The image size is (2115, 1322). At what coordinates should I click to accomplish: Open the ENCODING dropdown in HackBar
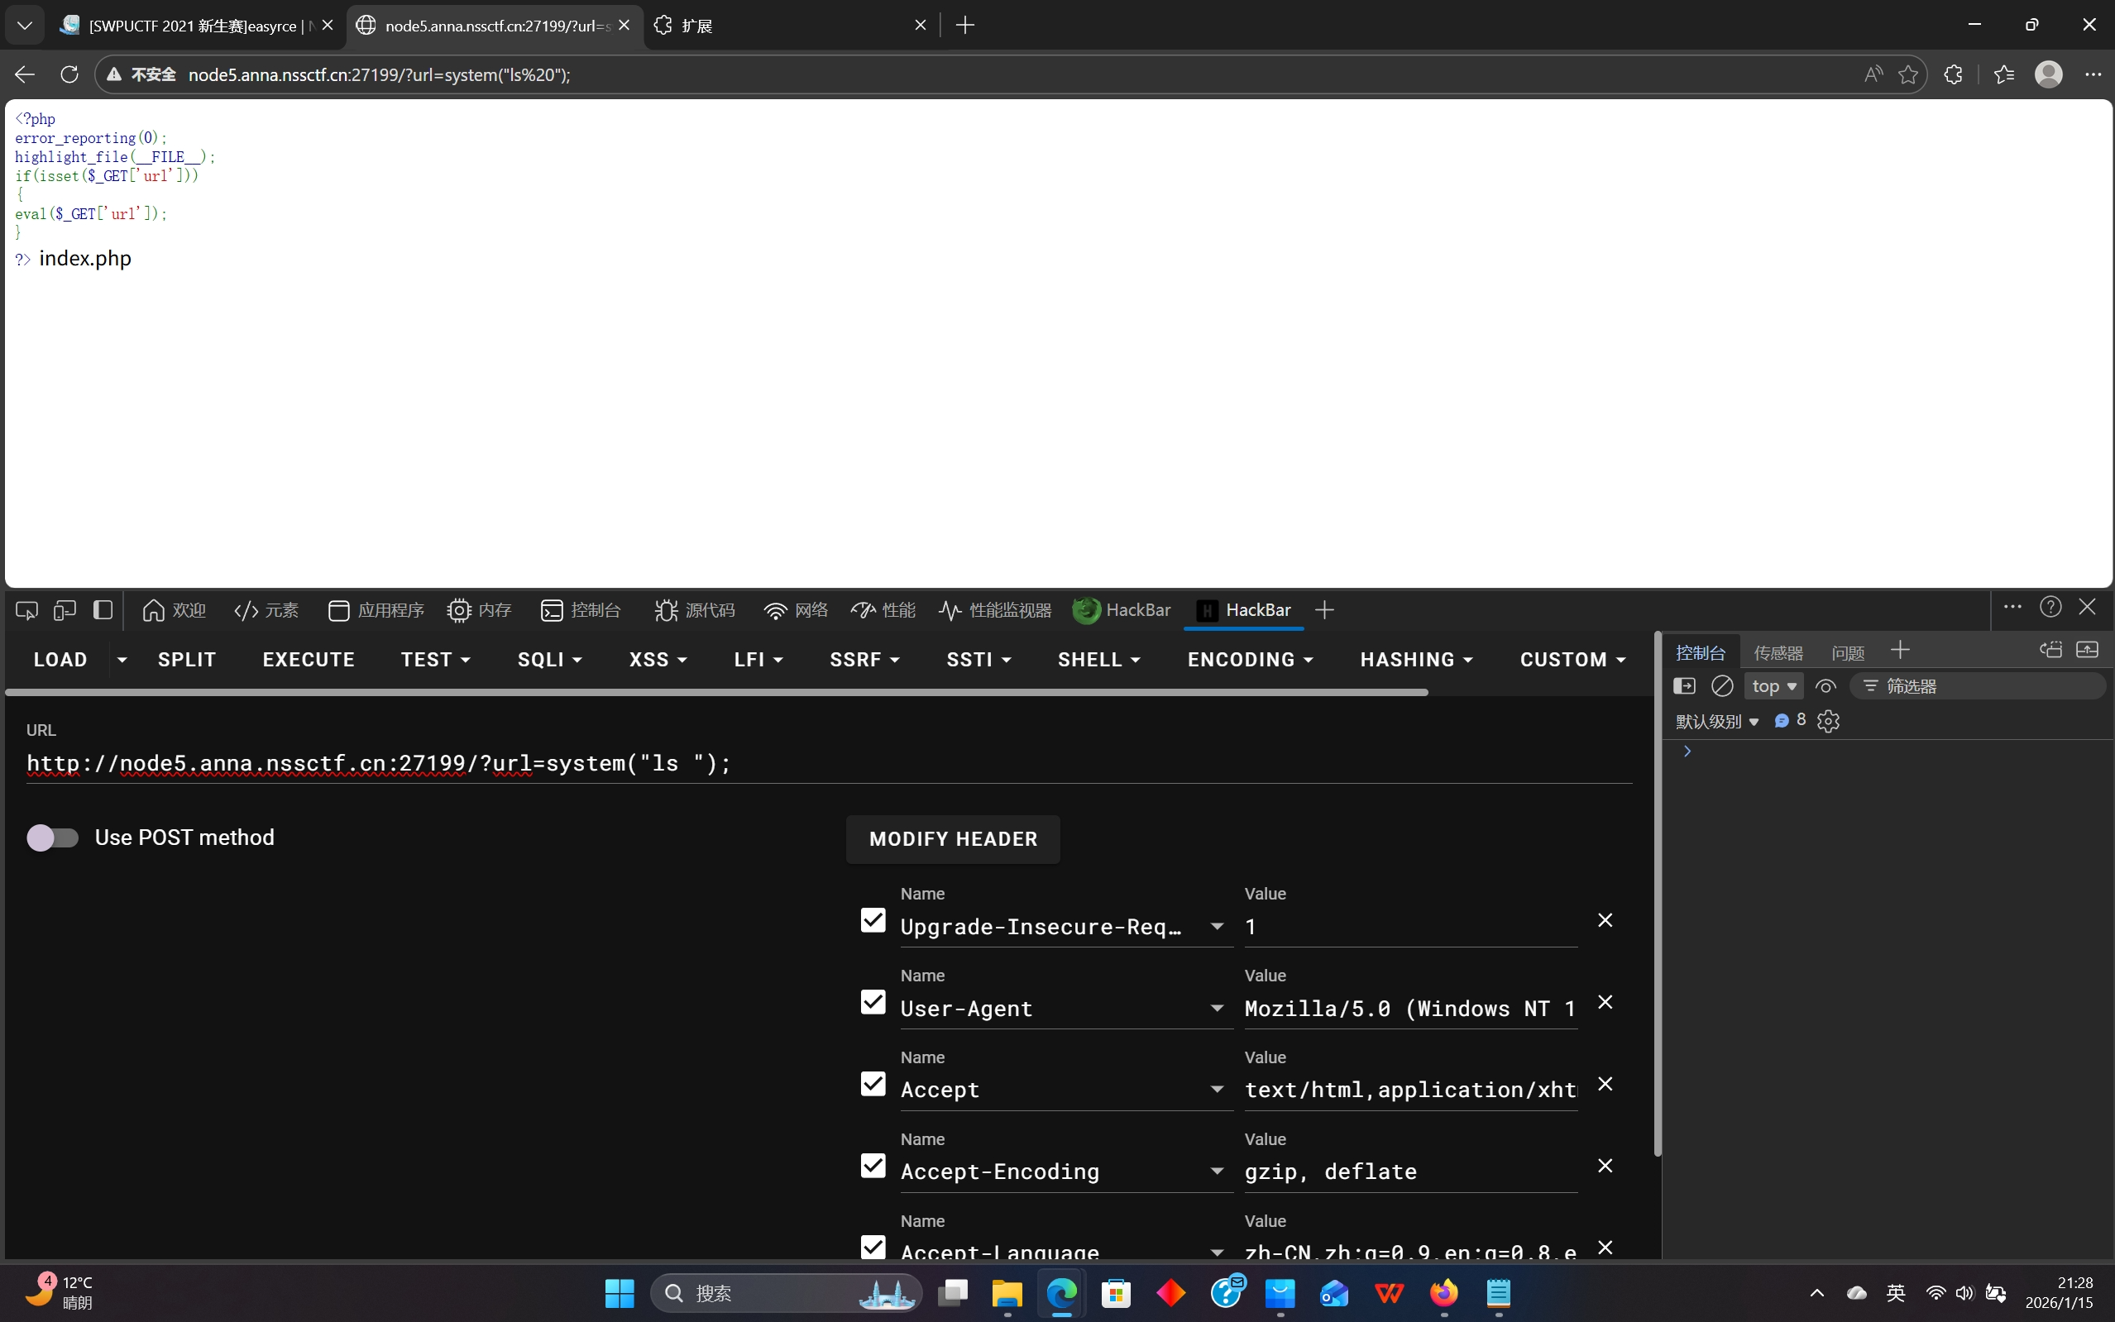(x=1250, y=659)
